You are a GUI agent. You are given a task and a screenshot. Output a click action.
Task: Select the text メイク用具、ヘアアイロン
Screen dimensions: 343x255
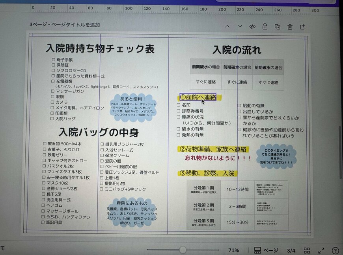pos(79,108)
